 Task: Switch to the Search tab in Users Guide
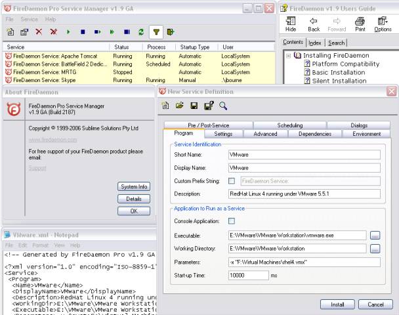click(x=336, y=43)
